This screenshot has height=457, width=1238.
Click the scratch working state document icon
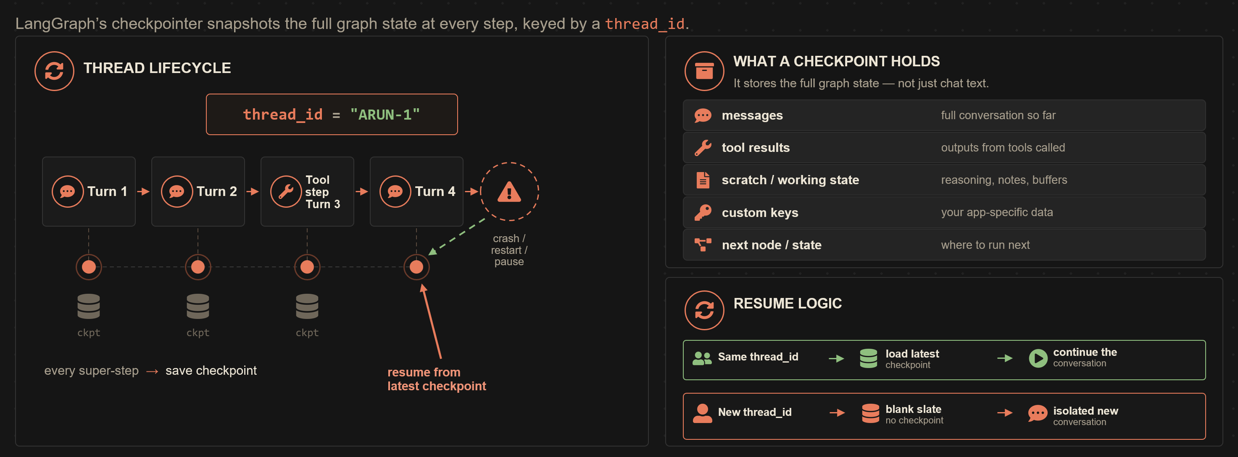tap(703, 180)
